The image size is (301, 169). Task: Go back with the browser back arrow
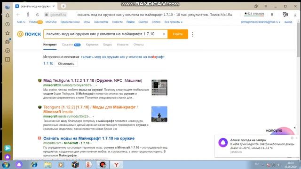18,15
